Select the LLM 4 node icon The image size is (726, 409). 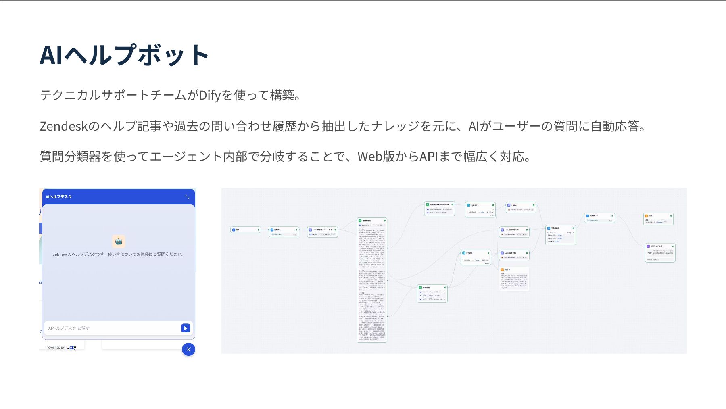click(509, 205)
